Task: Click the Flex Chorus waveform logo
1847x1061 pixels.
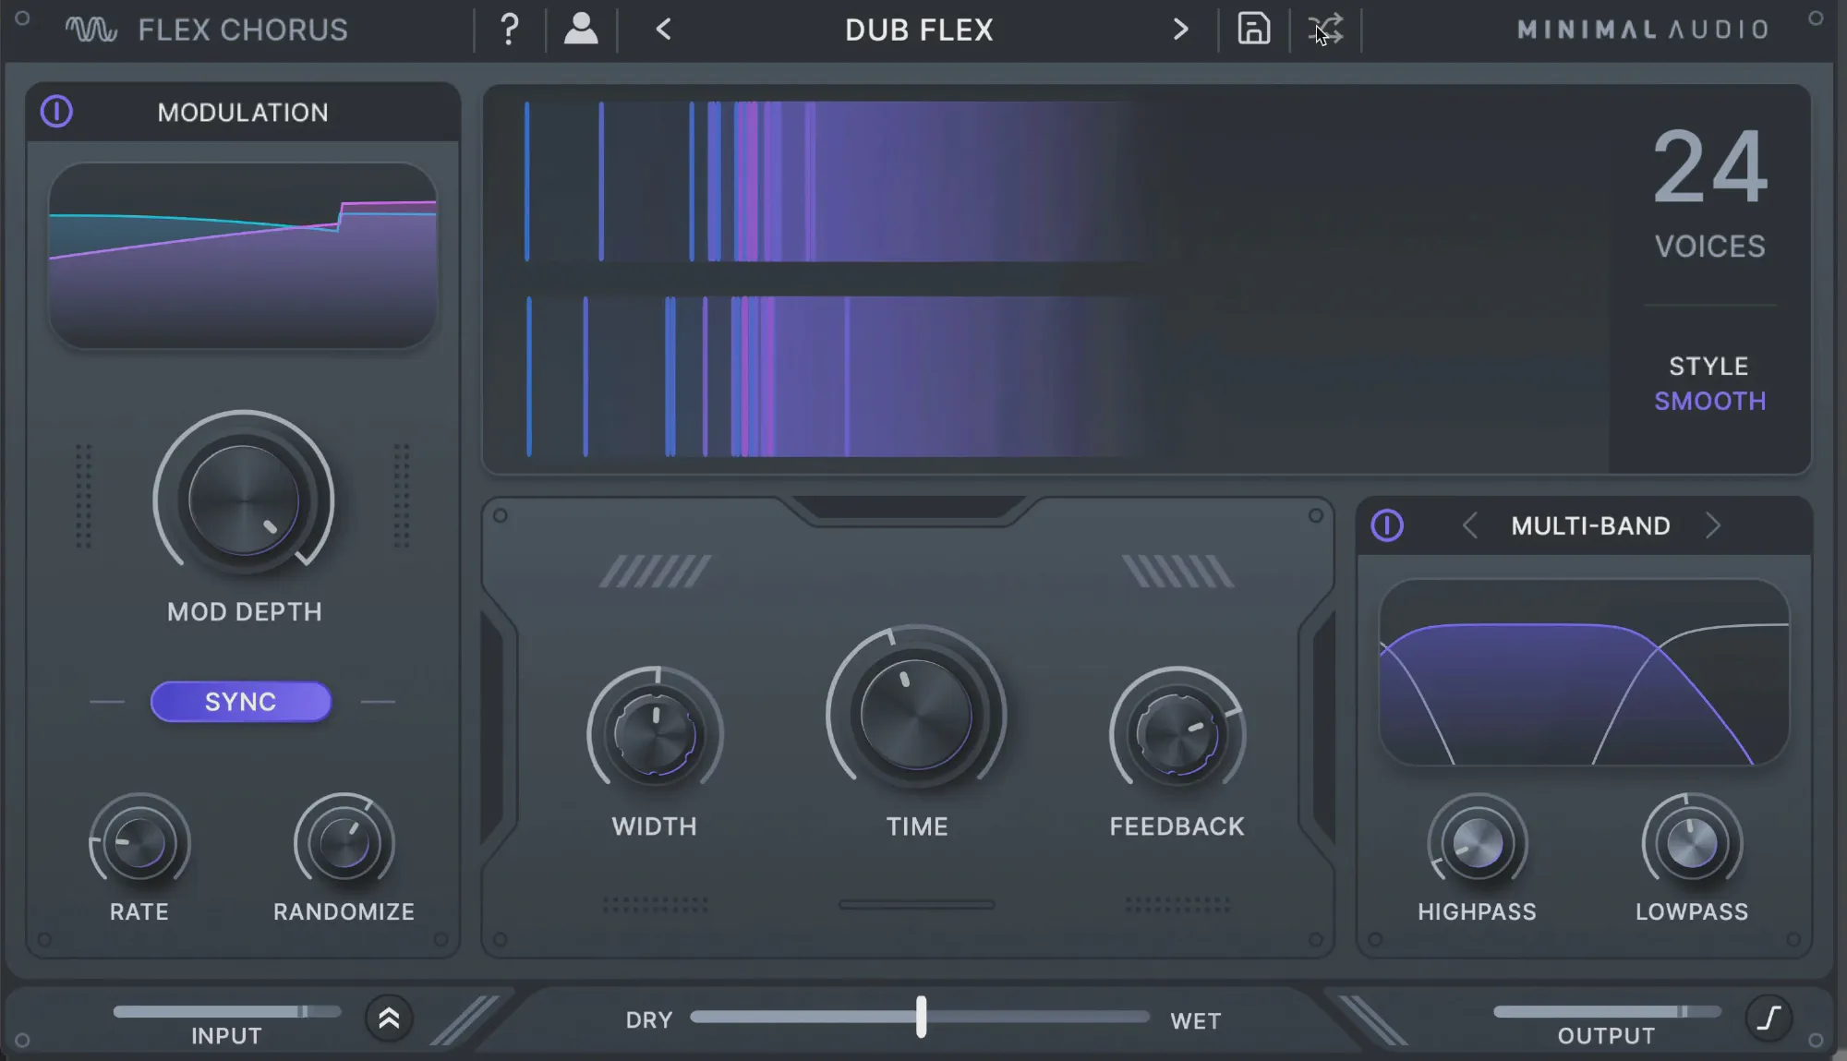Action: [91, 30]
